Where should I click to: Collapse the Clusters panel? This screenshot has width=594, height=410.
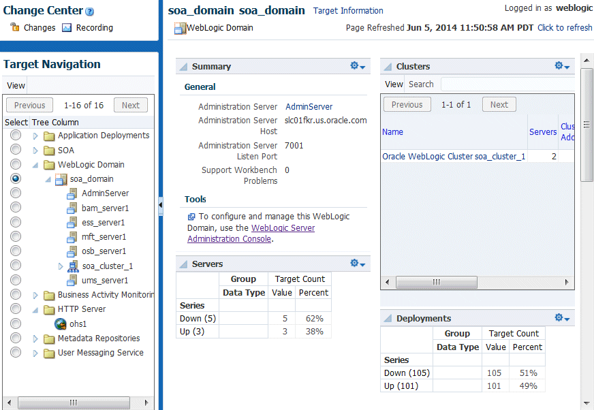tap(388, 67)
